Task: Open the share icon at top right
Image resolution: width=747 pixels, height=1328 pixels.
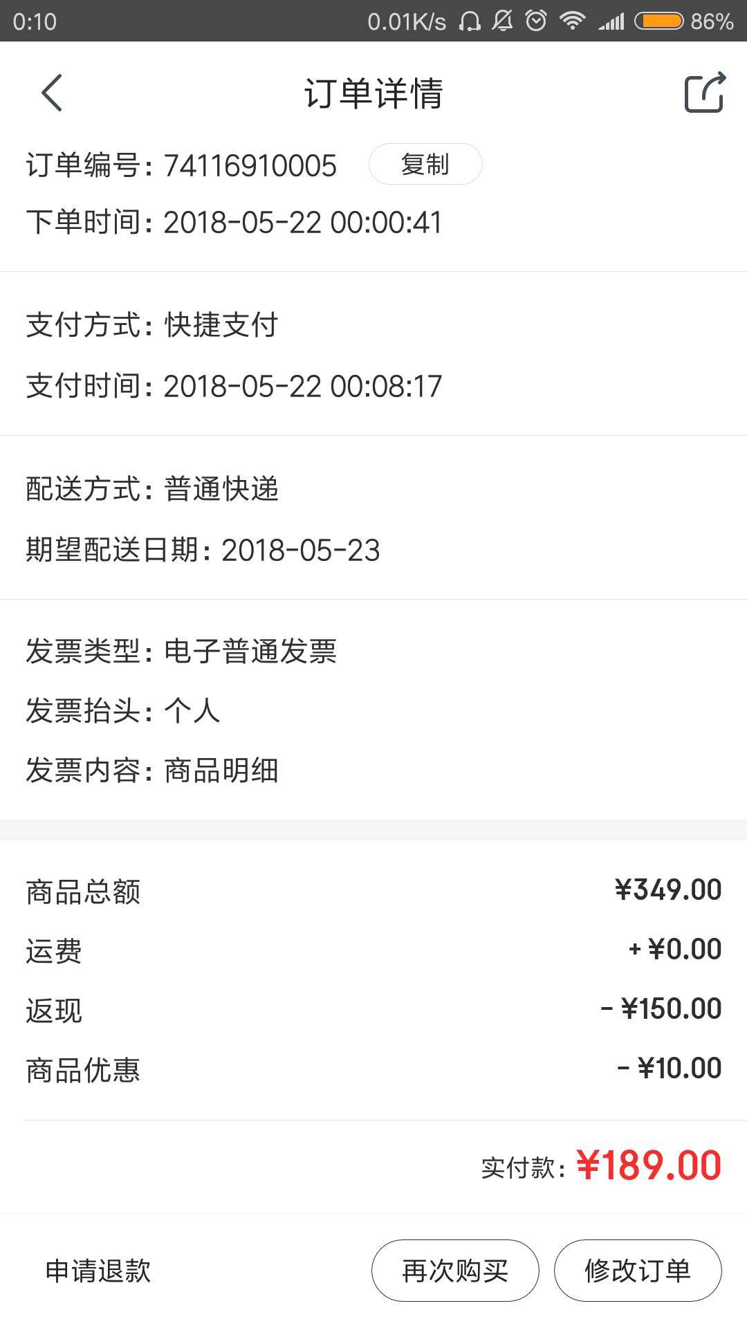Action: click(x=705, y=92)
